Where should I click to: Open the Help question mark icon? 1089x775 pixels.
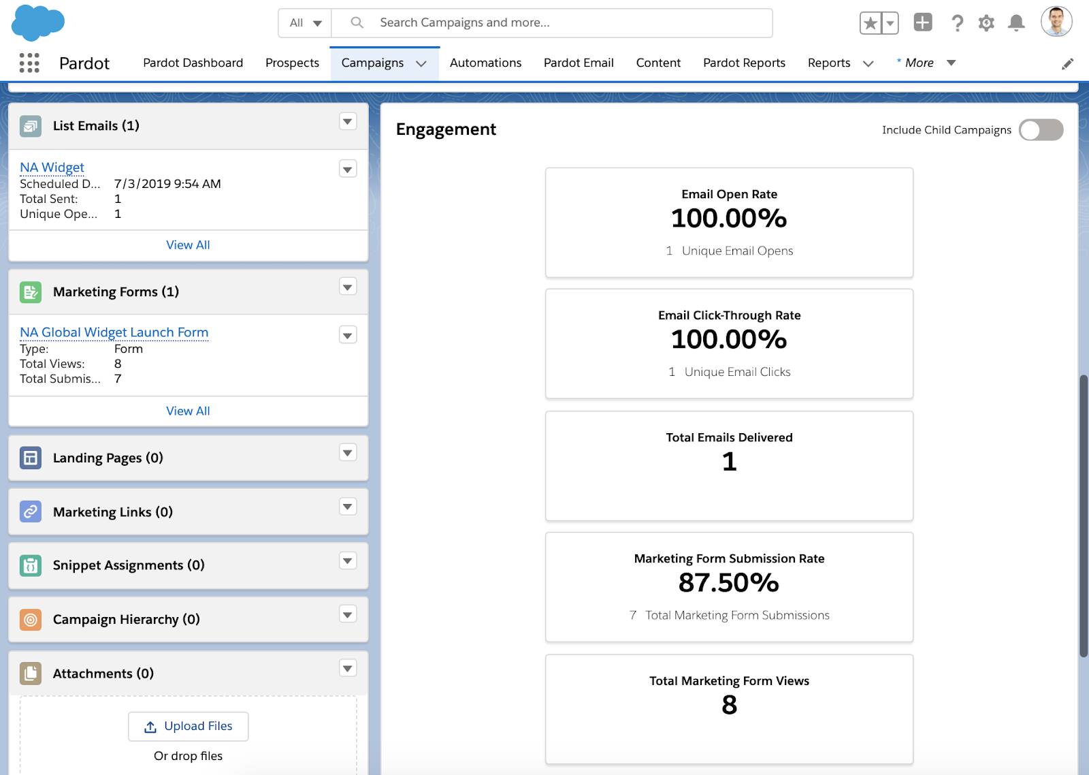tap(957, 23)
